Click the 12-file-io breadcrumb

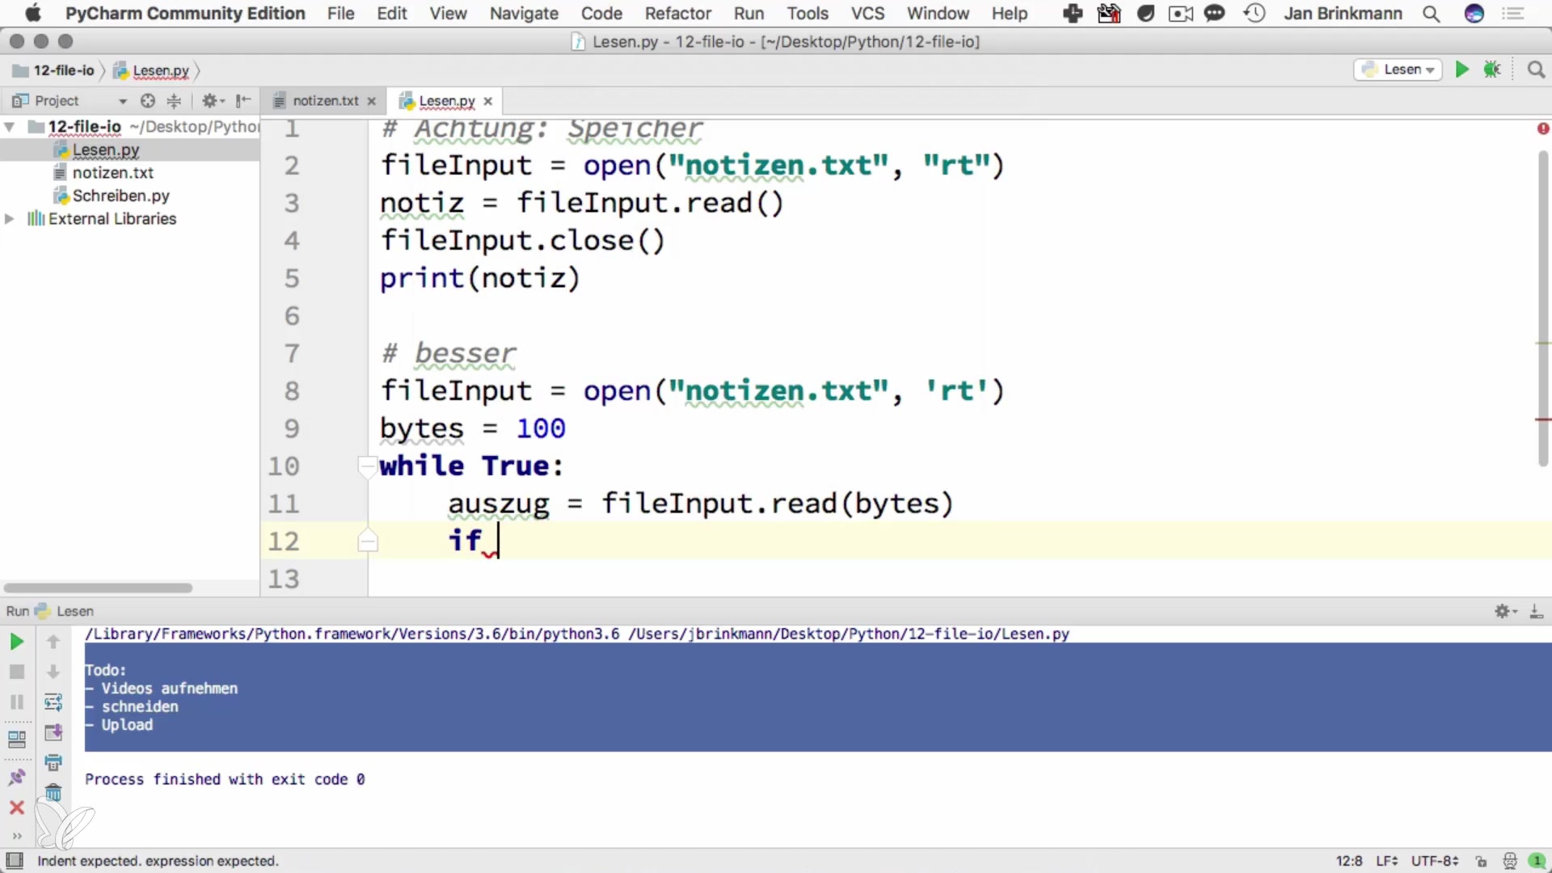(63, 70)
